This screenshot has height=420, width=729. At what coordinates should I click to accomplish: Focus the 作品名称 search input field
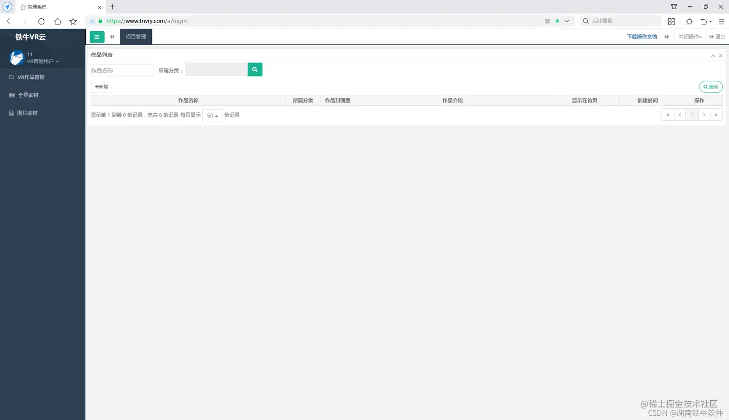pos(122,70)
